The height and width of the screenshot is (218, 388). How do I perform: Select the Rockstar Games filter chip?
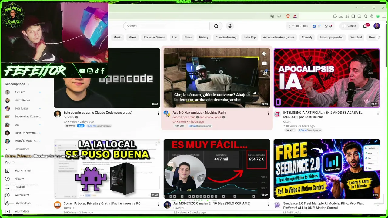(x=154, y=37)
